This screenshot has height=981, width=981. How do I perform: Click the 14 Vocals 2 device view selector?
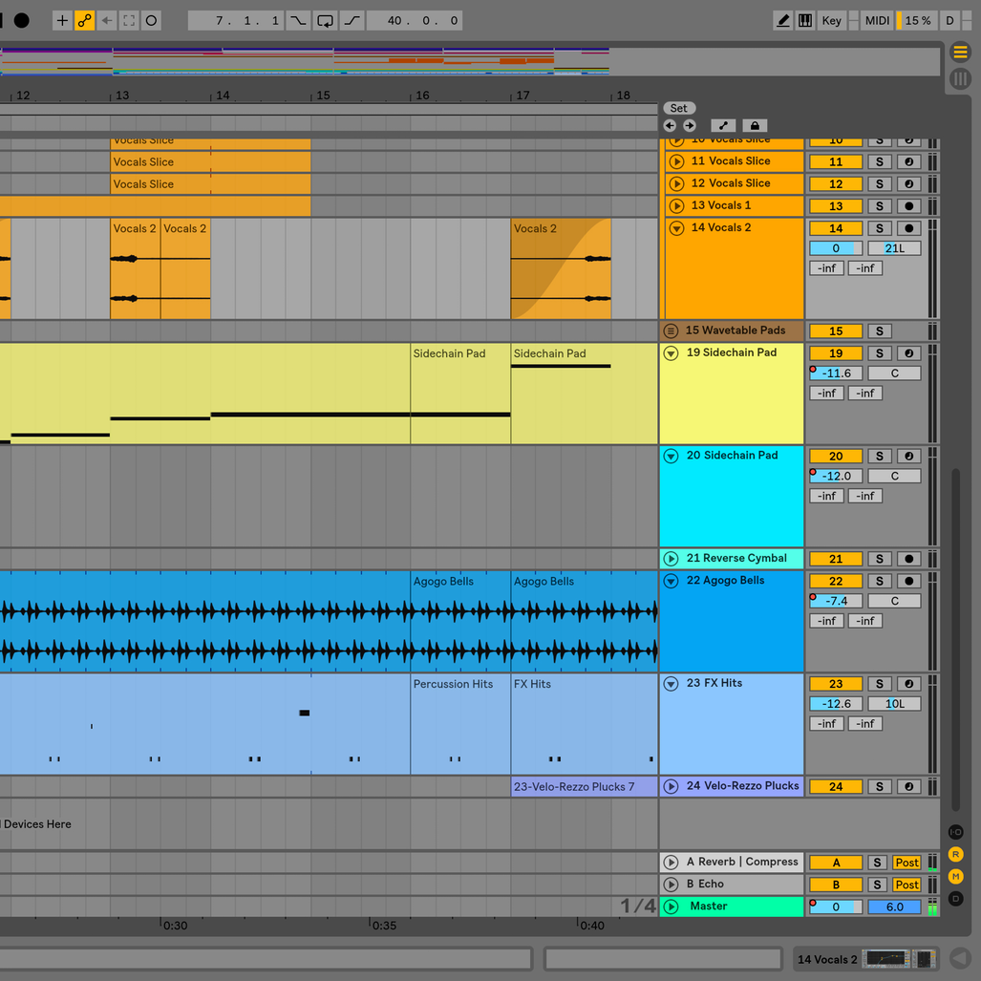(866, 959)
